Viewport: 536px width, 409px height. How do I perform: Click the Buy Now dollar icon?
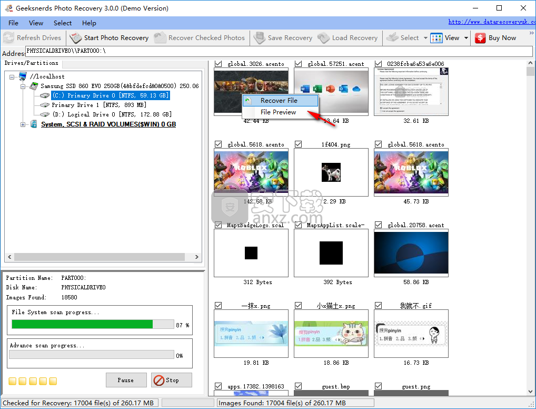click(480, 38)
